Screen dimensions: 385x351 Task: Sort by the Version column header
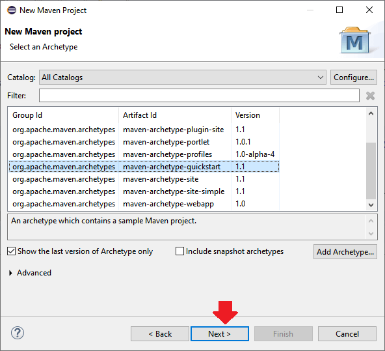click(x=255, y=115)
